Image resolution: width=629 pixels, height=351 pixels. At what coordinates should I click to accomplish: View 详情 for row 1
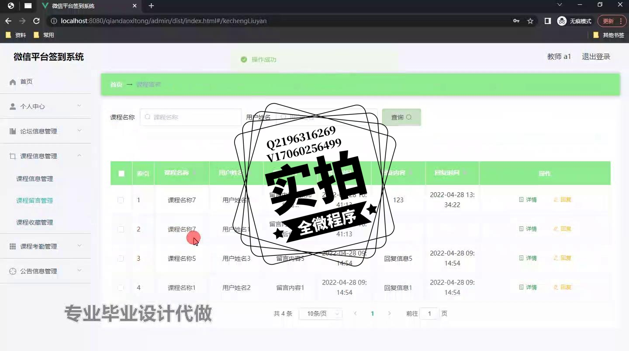528,200
